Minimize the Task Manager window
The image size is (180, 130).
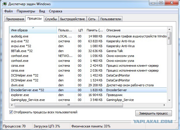point(153,3)
